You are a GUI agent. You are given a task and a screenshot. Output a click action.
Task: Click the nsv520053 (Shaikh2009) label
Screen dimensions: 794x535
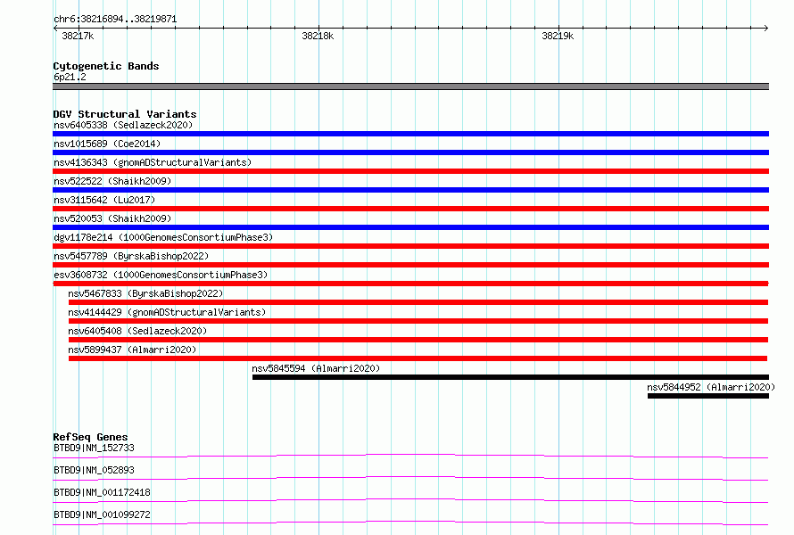tap(112, 218)
